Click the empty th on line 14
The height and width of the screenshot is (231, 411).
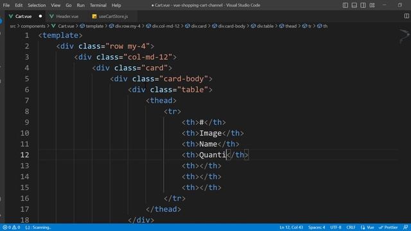[x=201, y=176]
